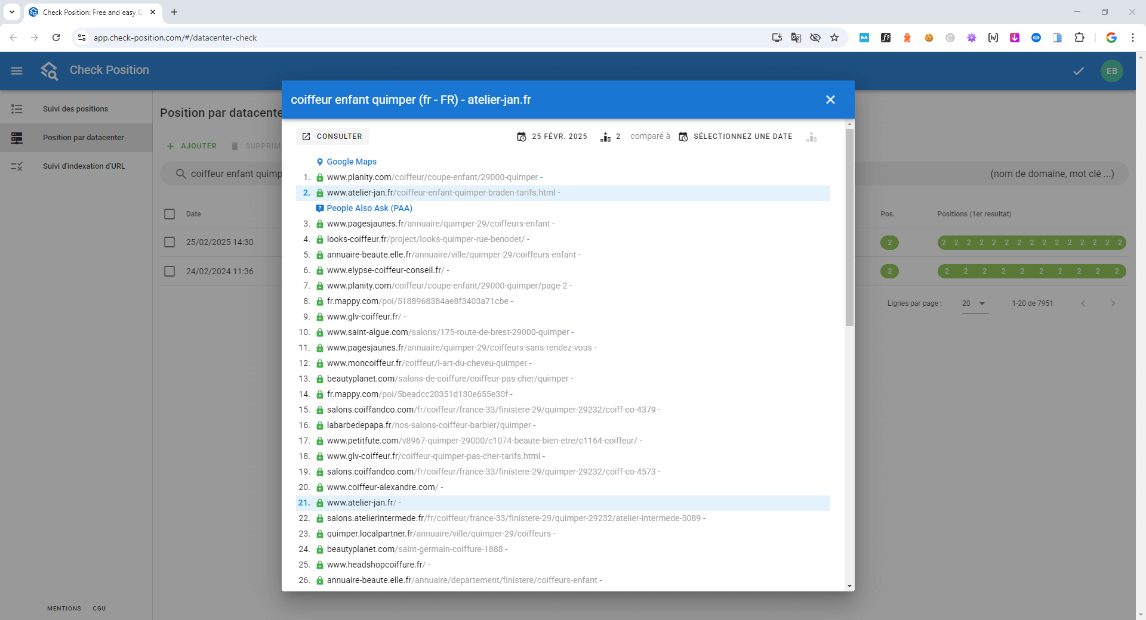The height and width of the screenshot is (620, 1146).
Task: Click the position ranking icon next to 2
Action: coord(605,137)
